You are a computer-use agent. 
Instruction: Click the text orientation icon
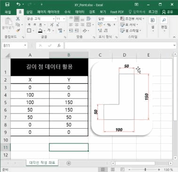[85, 31]
